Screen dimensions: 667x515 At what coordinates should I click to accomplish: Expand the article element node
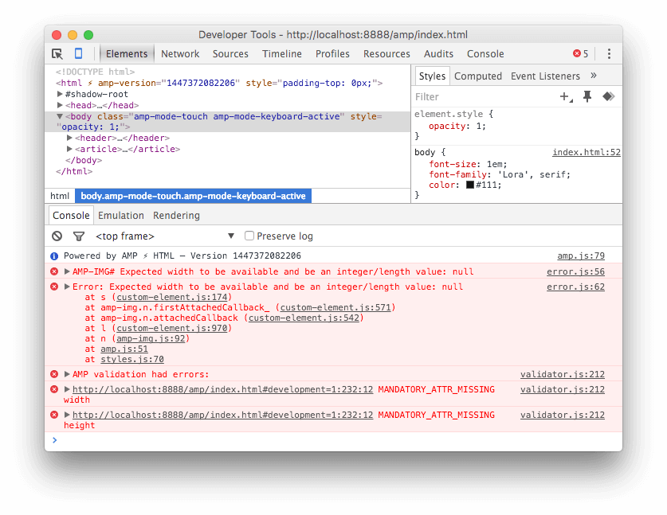(x=69, y=149)
